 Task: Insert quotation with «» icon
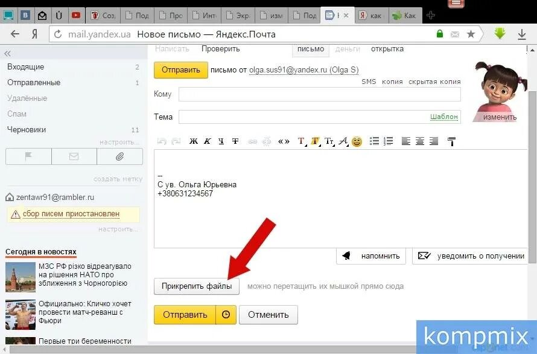[x=284, y=141]
